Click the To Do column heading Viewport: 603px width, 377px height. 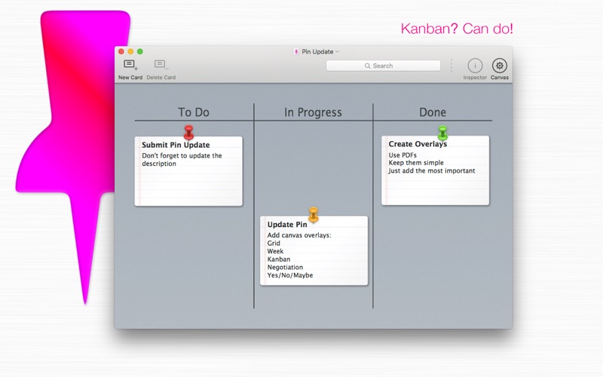coord(194,112)
